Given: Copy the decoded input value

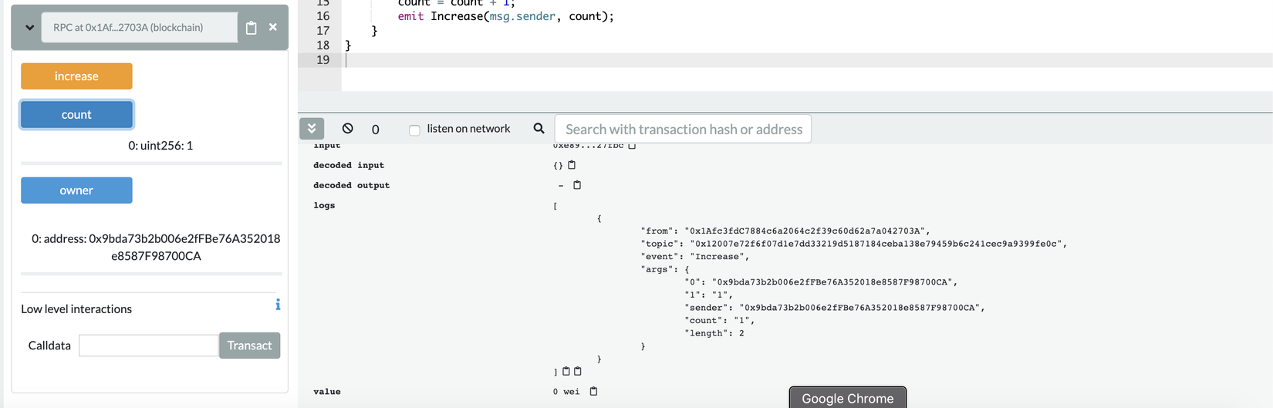Looking at the screenshot, I should click(x=572, y=165).
